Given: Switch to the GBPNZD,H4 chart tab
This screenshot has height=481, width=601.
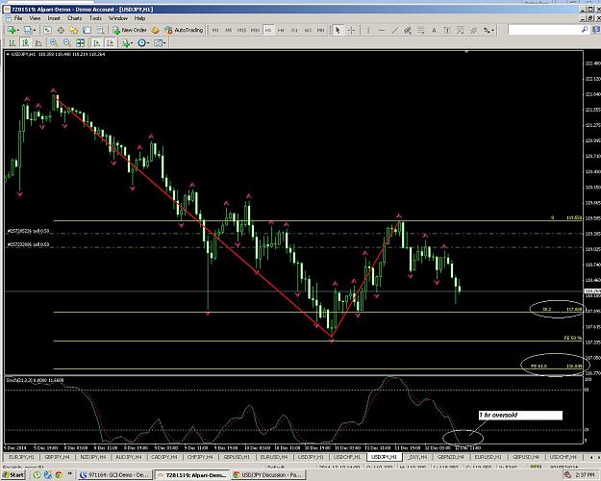Looking at the screenshot, I should click(450, 457).
